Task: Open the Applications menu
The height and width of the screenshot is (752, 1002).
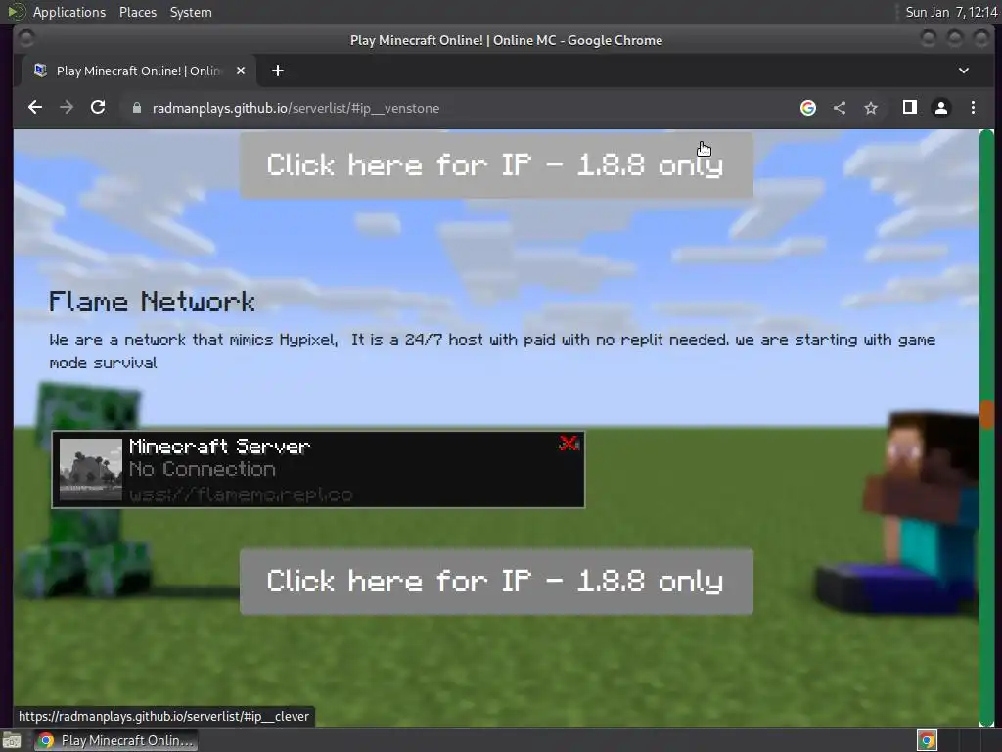Action: point(69,12)
